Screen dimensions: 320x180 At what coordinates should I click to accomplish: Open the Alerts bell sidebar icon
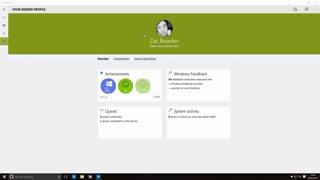[4, 33]
